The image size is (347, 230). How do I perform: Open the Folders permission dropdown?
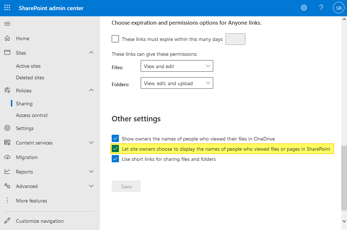point(177,83)
